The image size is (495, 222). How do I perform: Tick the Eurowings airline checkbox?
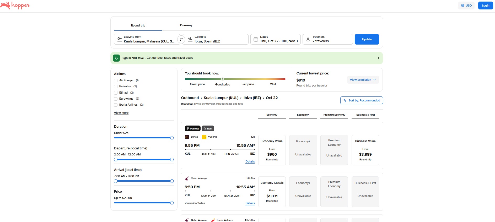[116, 99]
